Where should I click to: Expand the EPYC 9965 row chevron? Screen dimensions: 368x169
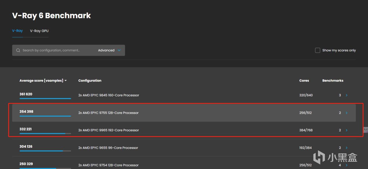346,130
